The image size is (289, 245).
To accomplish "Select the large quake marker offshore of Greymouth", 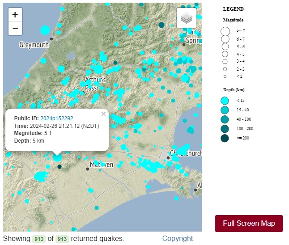I will click(x=45, y=30).
